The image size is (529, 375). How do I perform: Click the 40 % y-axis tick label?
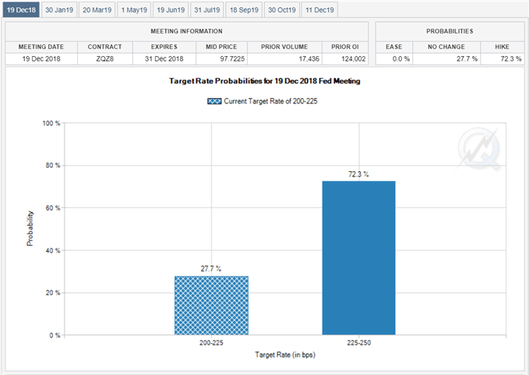tap(53, 251)
